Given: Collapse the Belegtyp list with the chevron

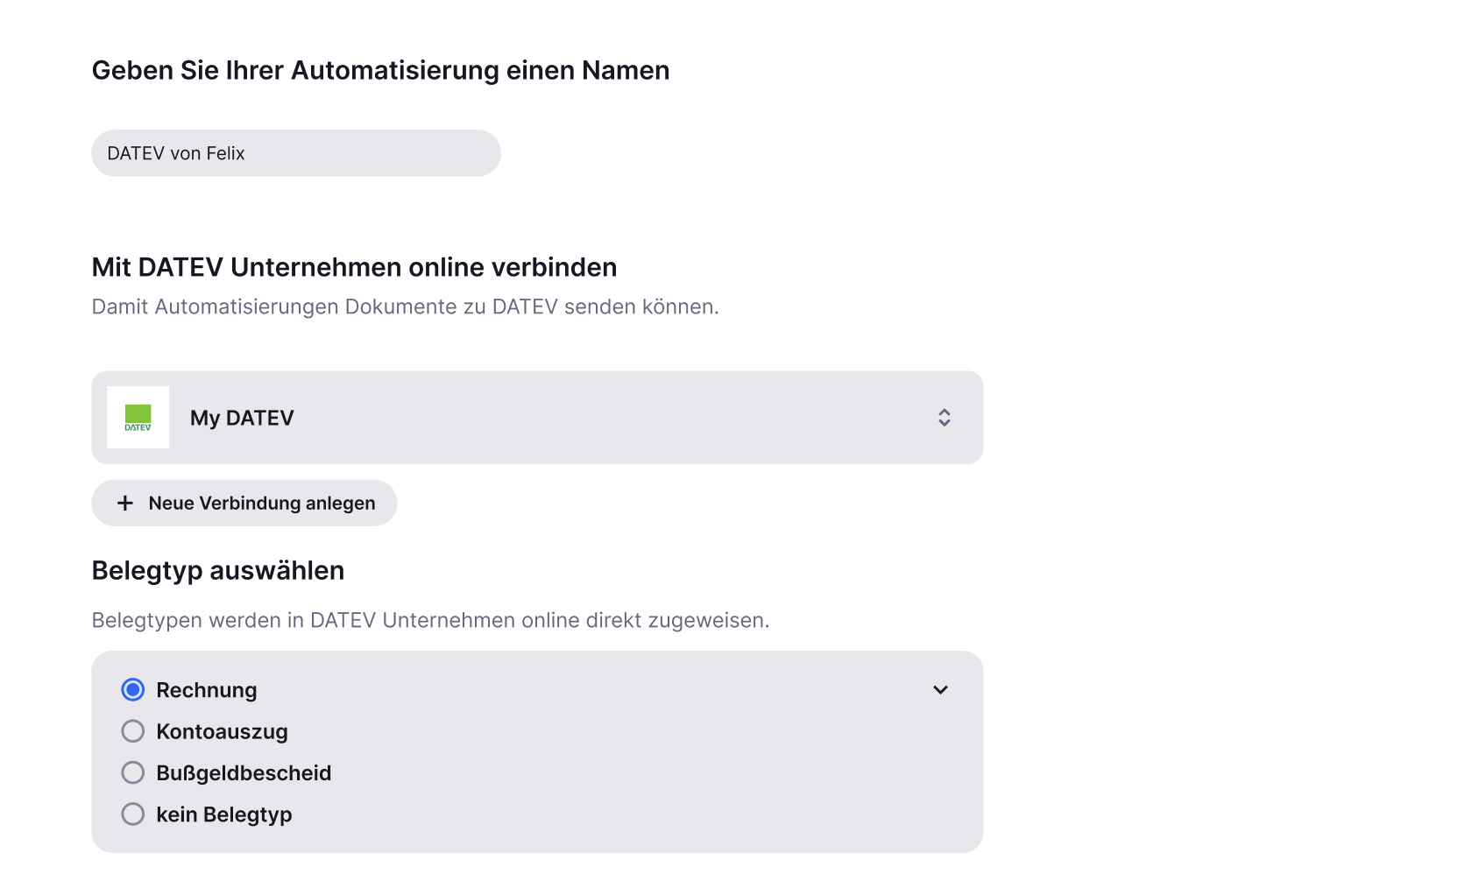Looking at the screenshot, I should tap(940, 690).
